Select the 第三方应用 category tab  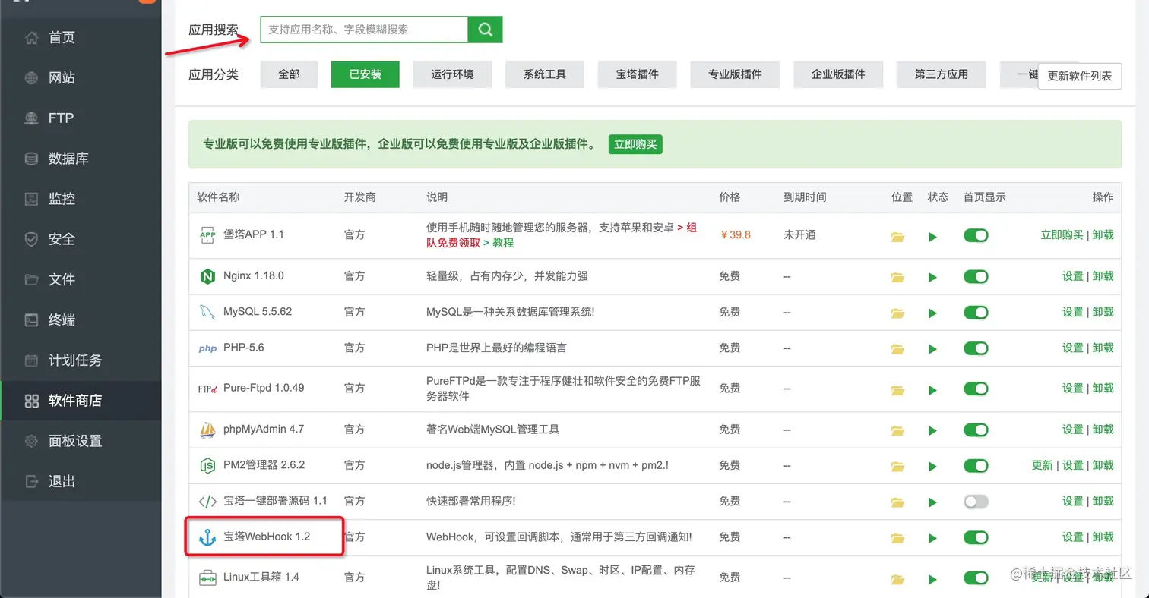pyautogui.click(x=942, y=74)
